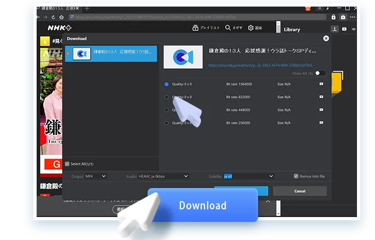
Task: Open the Subtitle ja.srt dropdown
Action: tap(249, 177)
